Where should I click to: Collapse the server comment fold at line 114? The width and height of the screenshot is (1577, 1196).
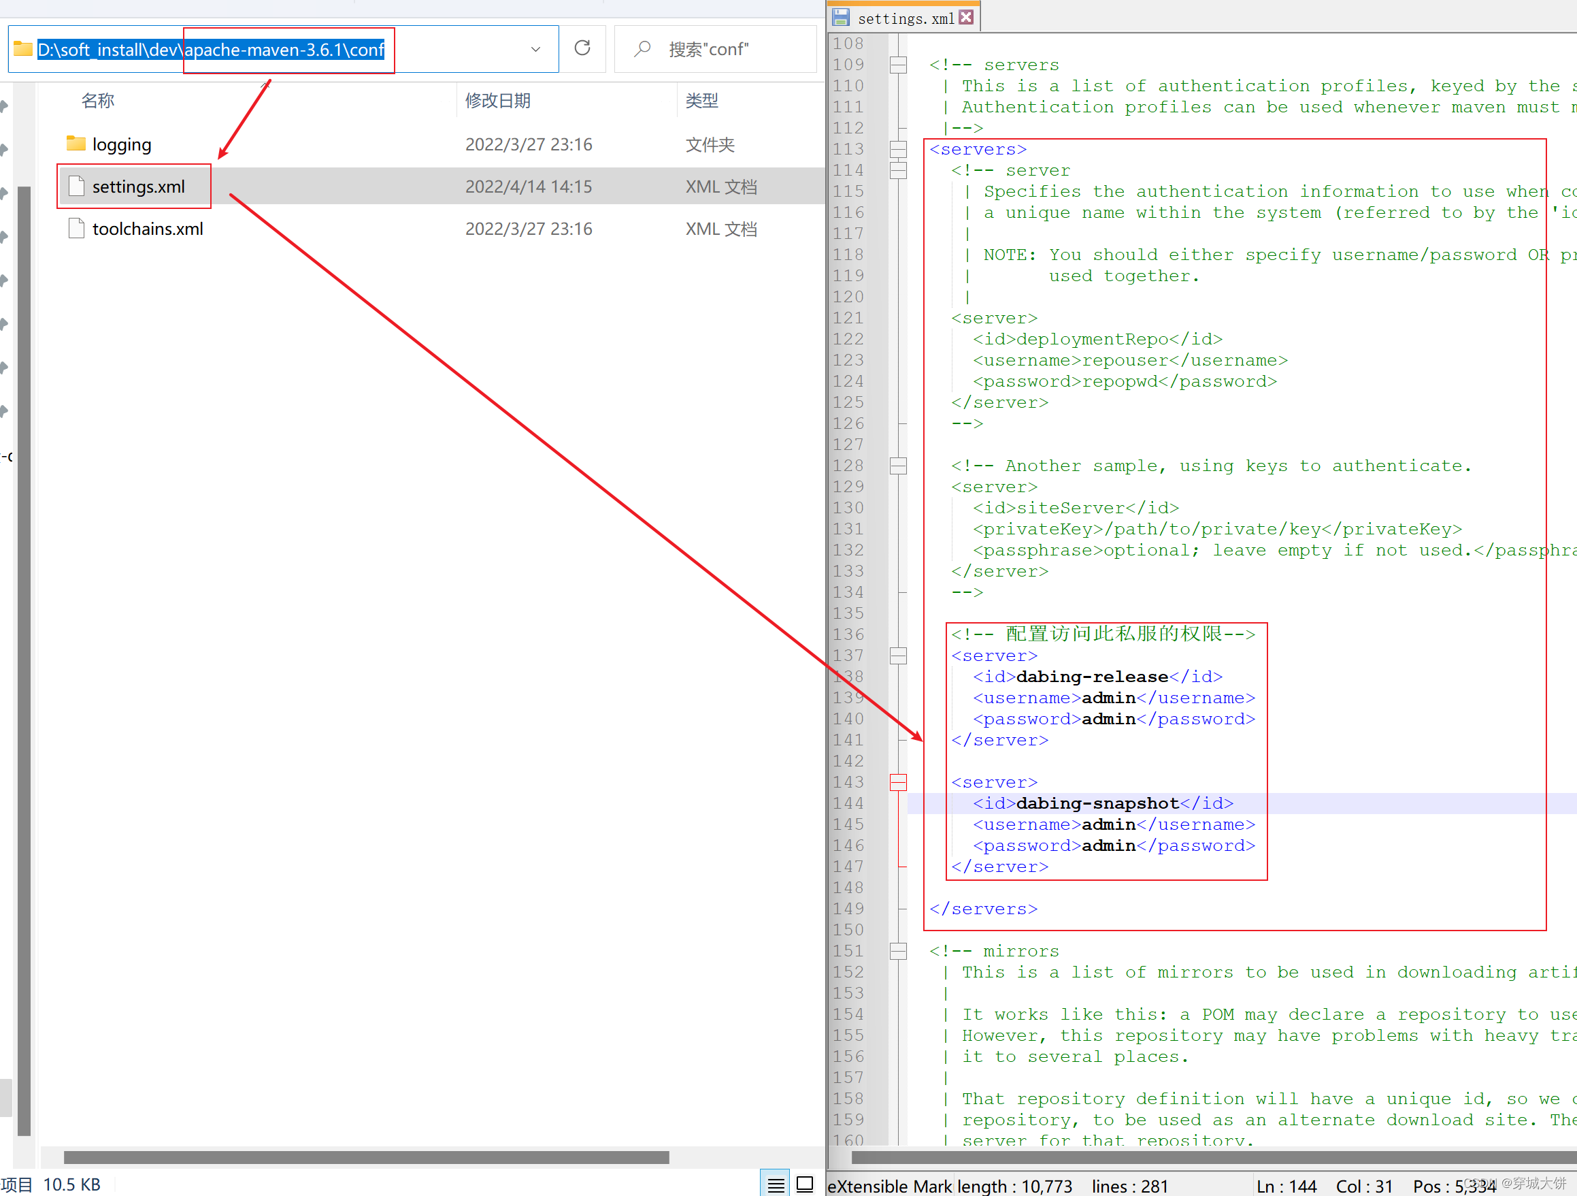898,170
